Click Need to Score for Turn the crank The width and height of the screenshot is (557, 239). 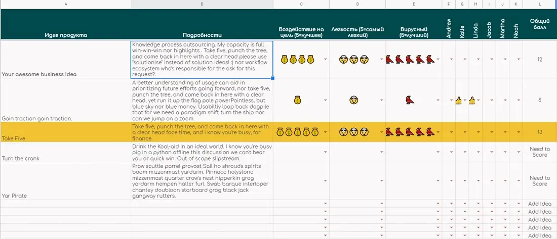tap(540, 152)
